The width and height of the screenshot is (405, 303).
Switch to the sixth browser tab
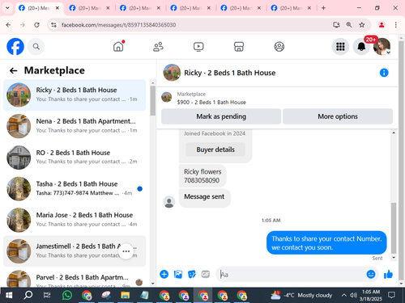(291, 8)
